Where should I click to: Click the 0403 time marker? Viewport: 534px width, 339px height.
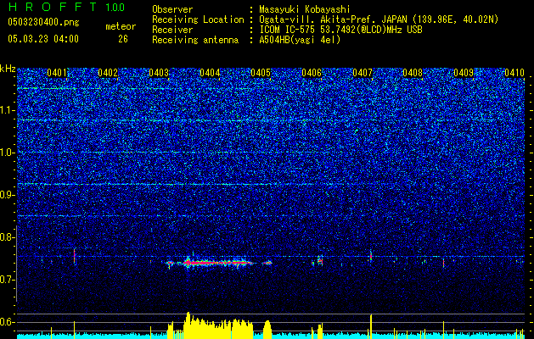159,73
